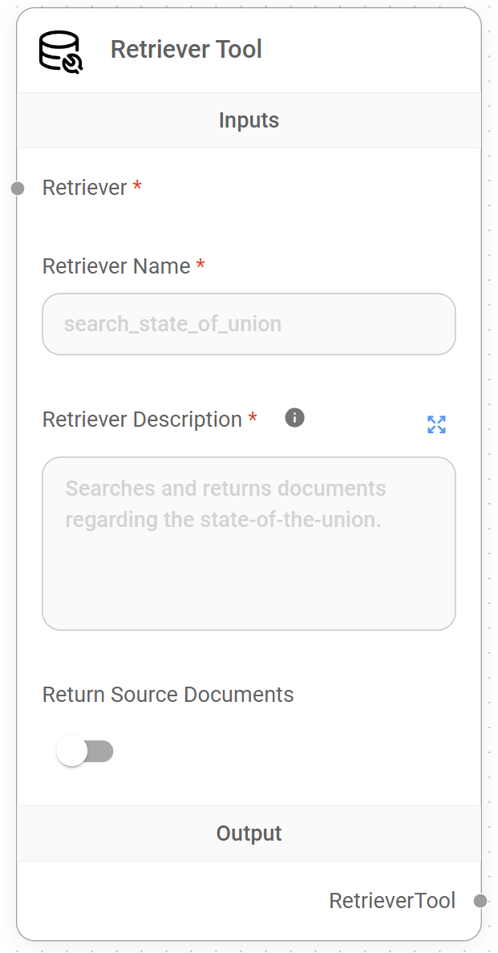
Task: Click the Retriever input label
Action: pos(84,188)
